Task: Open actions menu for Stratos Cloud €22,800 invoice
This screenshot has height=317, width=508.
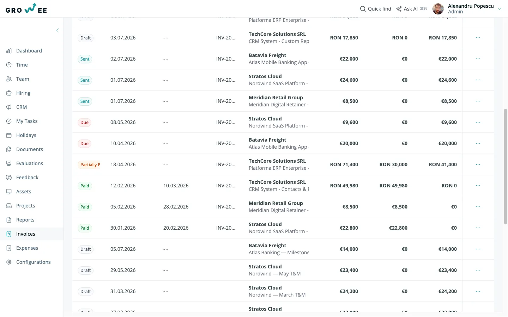Action: click(x=478, y=228)
